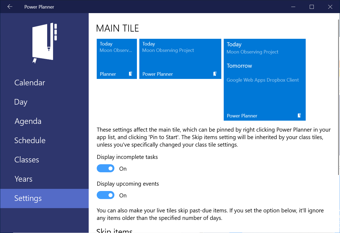Click 'Google Web Apps Dropbox Client' text

point(263,80)
